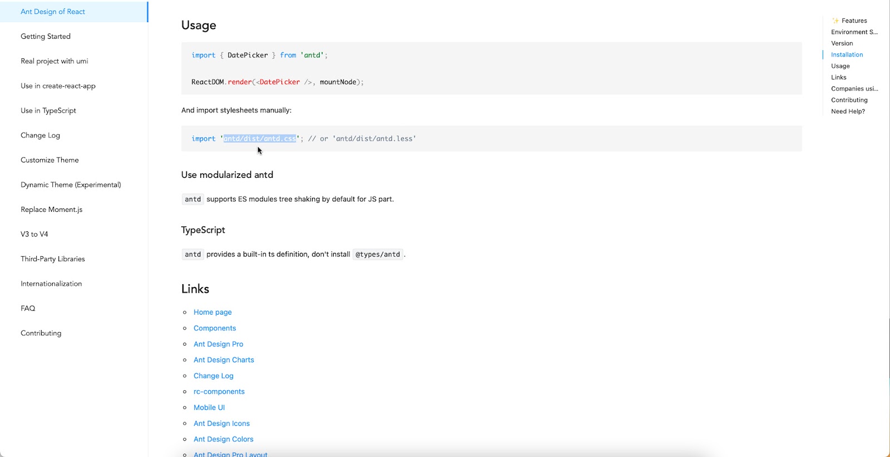
Task: Click the ReactDOM.render code line
Action: pyautogui.click(x=278, y=82)
